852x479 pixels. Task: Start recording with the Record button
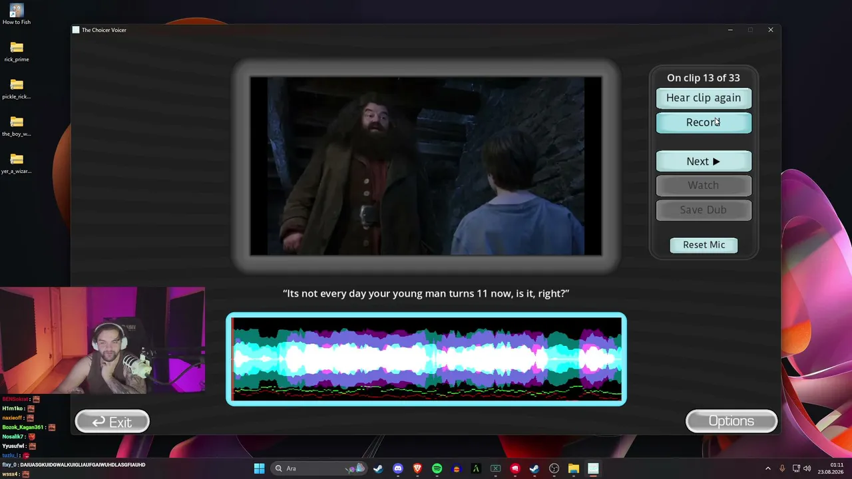point(704,122)
